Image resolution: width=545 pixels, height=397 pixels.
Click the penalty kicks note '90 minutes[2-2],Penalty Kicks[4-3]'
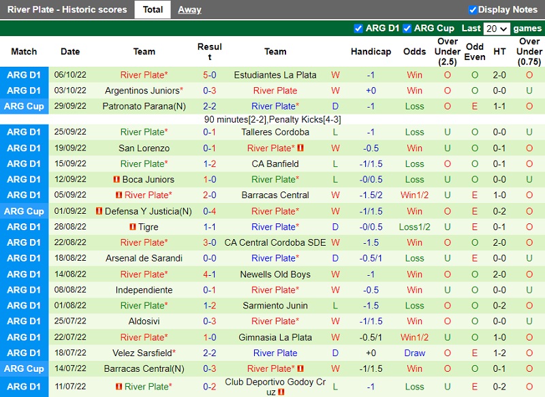[x=272, y=119]
